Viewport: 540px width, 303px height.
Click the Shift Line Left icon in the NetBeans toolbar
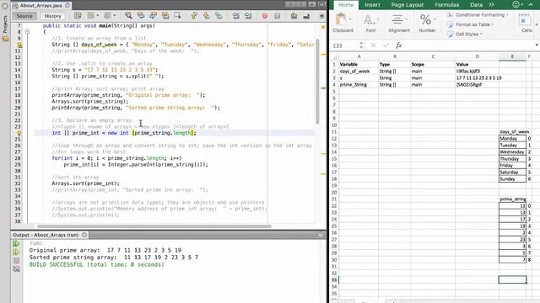235,16
